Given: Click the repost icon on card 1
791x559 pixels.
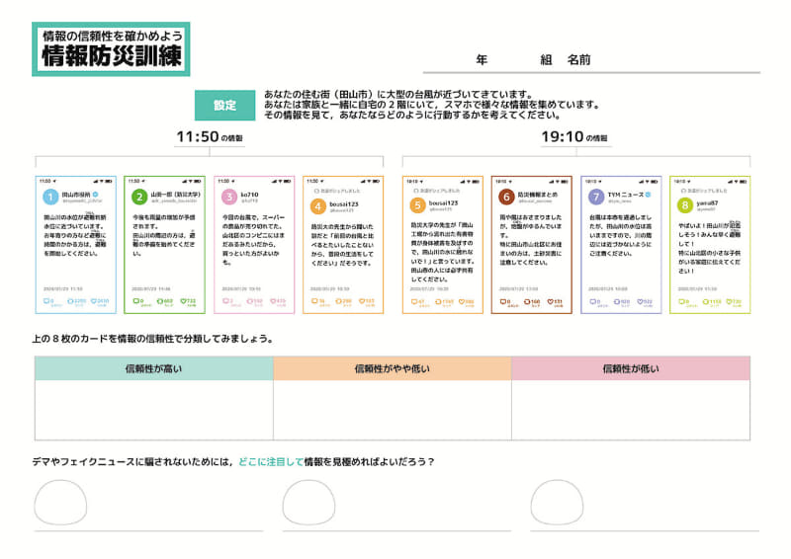Looking at the screenshot, I should click(x=70, y=301).
